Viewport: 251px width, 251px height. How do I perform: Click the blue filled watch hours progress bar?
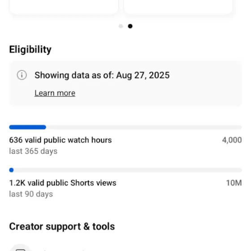pyautogui.click(x=27, y=127)
